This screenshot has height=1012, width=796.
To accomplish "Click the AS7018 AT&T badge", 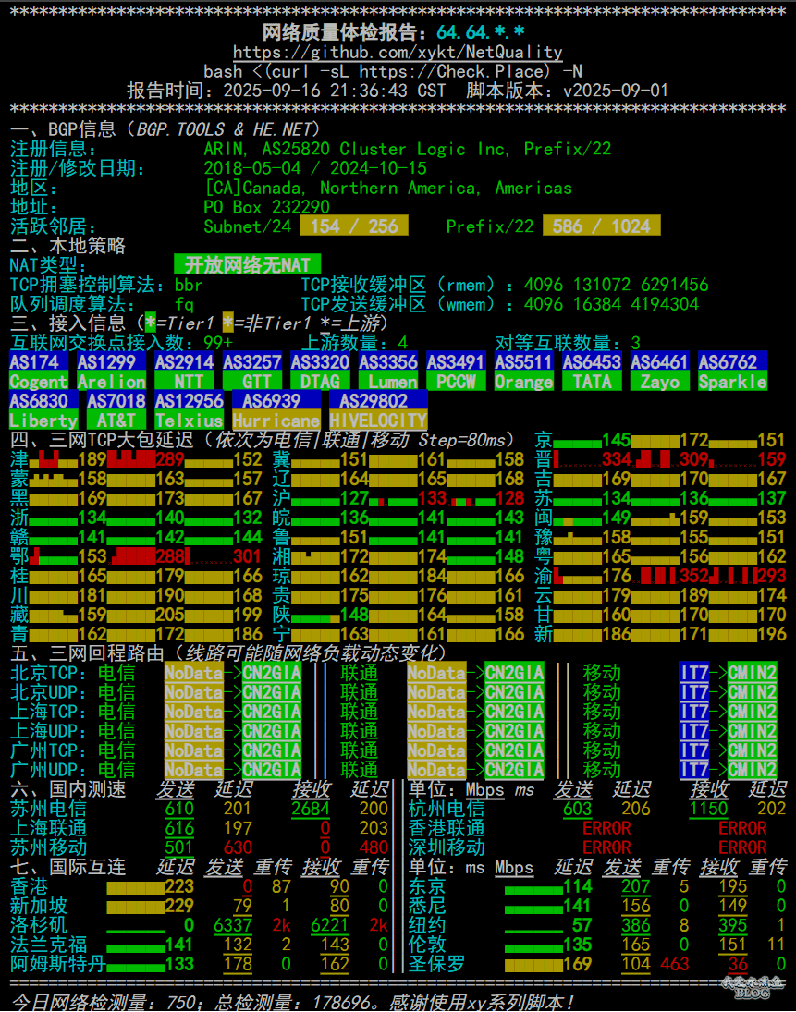I will (116, 410).
